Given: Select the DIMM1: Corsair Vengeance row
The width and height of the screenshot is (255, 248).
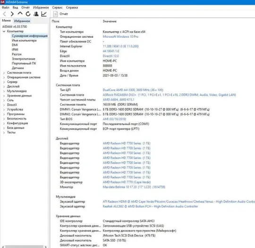Looking at the screenshot, I should coord(135,109).
